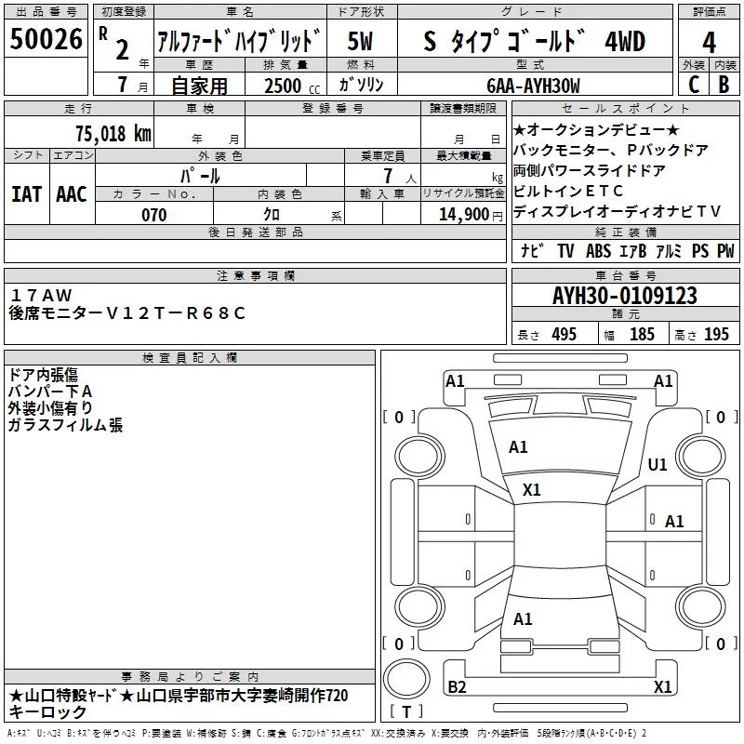Click the TV equipment label

tap(565, 251)
